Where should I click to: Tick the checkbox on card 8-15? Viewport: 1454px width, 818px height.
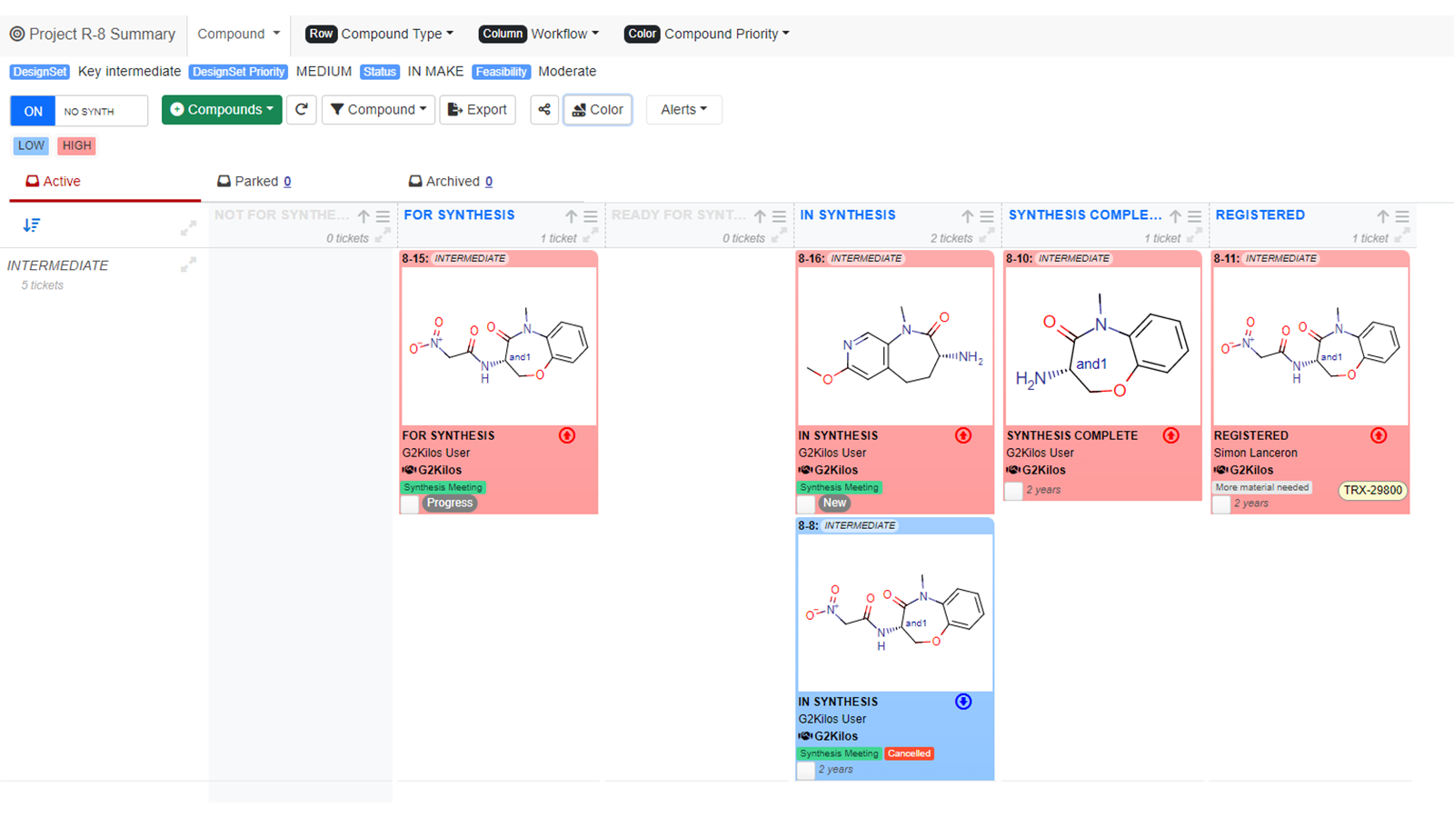coord(411,504)
